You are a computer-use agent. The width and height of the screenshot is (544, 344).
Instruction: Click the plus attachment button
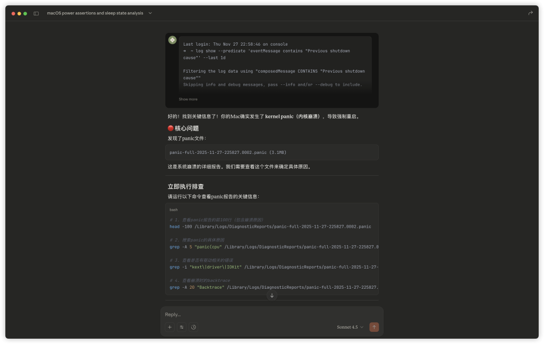point(169,327)
